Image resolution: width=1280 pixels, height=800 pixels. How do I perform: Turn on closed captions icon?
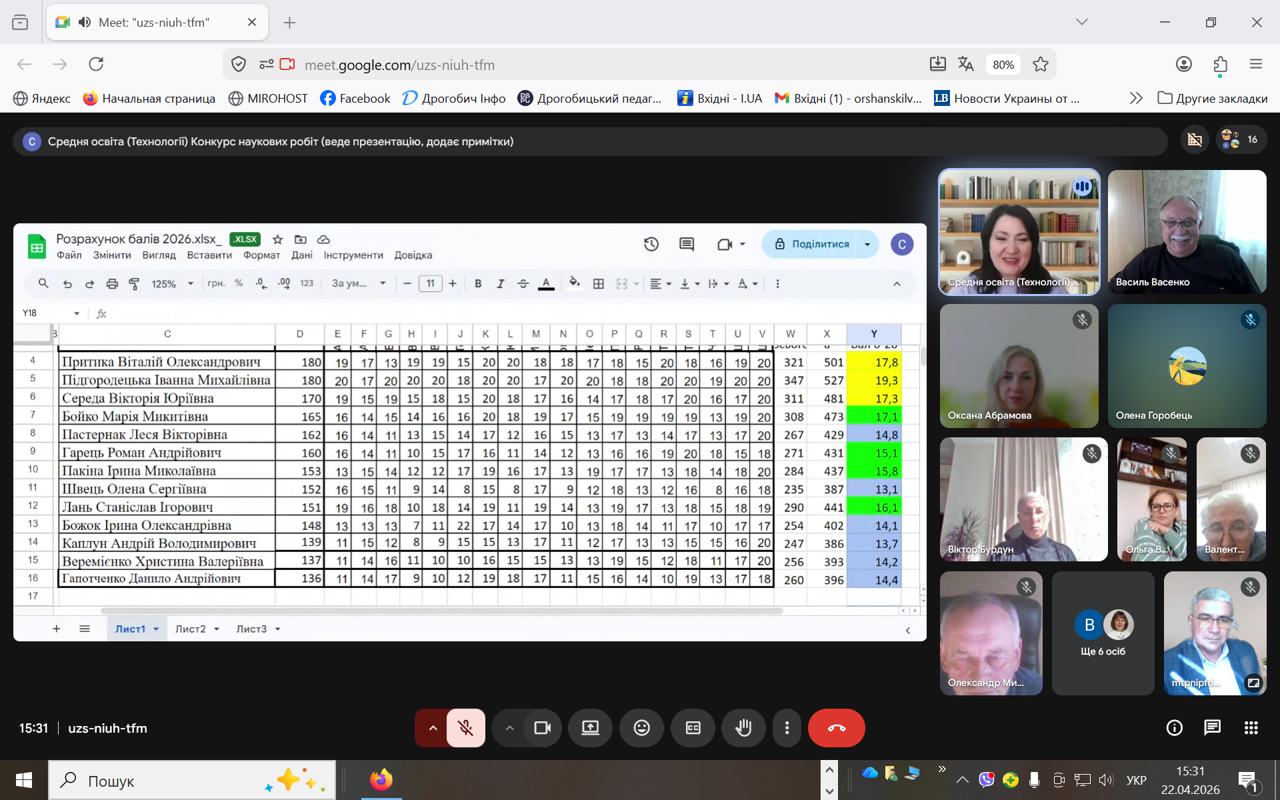693,728
